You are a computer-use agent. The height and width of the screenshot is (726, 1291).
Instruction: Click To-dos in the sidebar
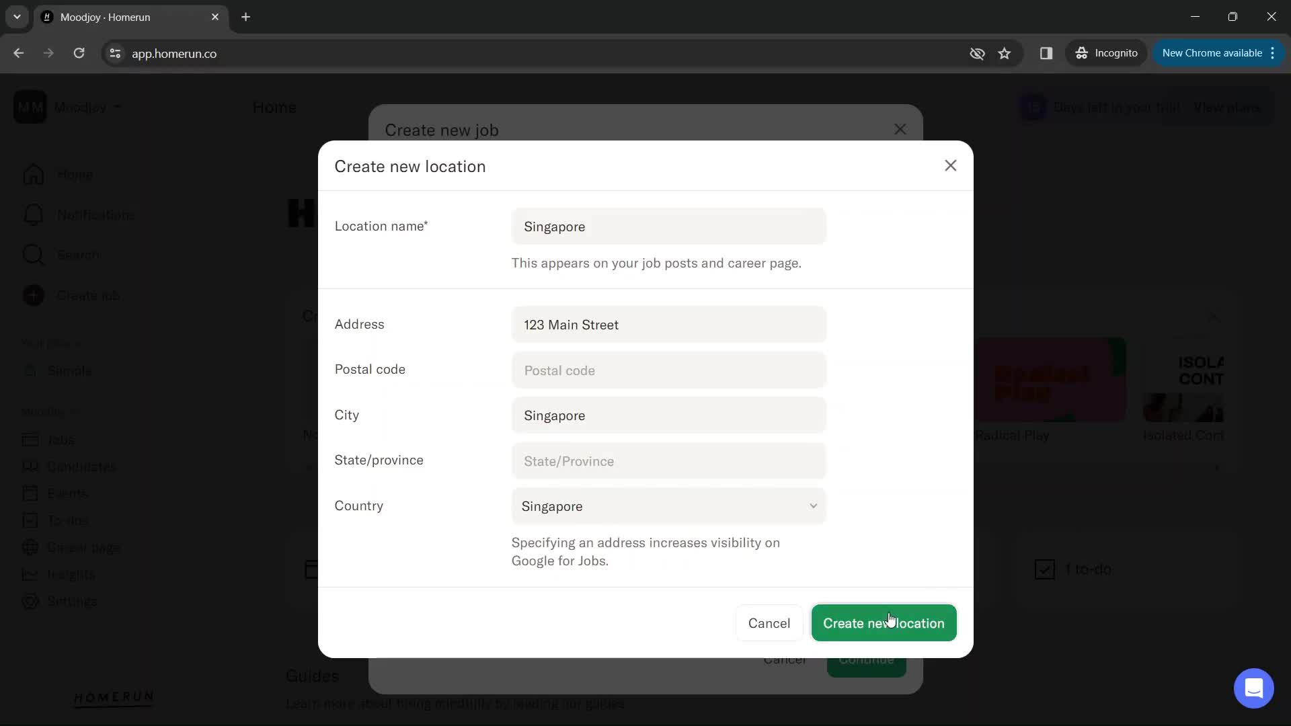(67, 520)
